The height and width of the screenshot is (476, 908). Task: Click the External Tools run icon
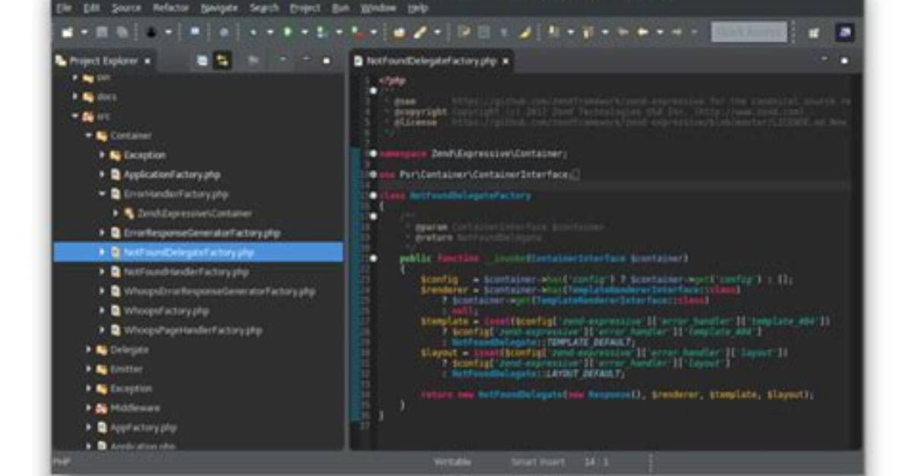coord(358,33)
